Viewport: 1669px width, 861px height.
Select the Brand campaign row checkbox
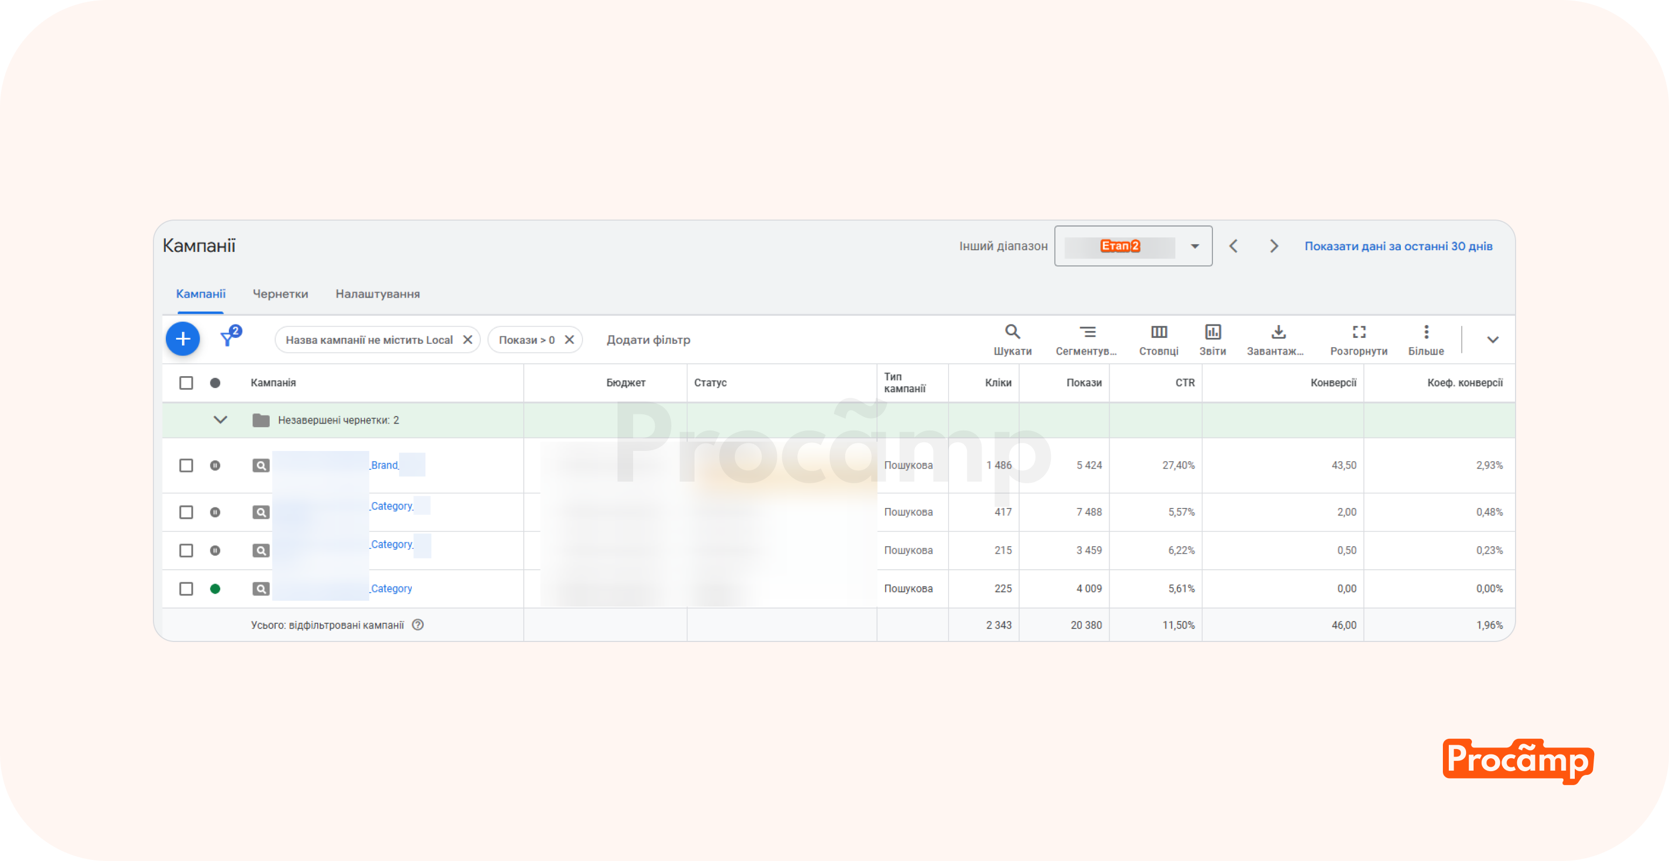[x=186, y=465]
